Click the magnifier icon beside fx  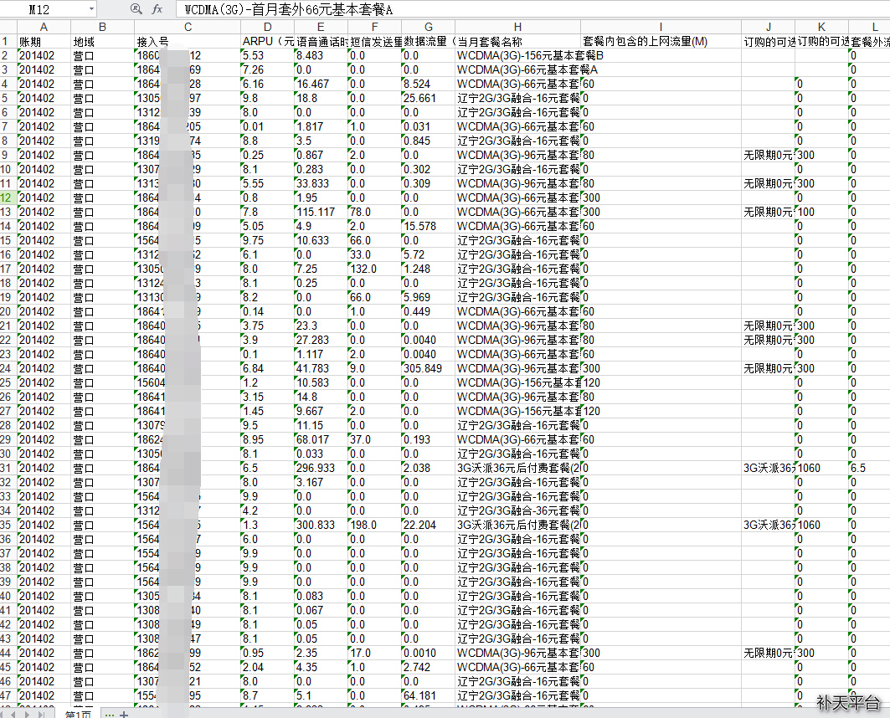[x=136, y=9]
